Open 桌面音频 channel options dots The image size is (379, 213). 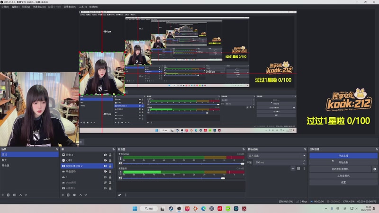120,173
